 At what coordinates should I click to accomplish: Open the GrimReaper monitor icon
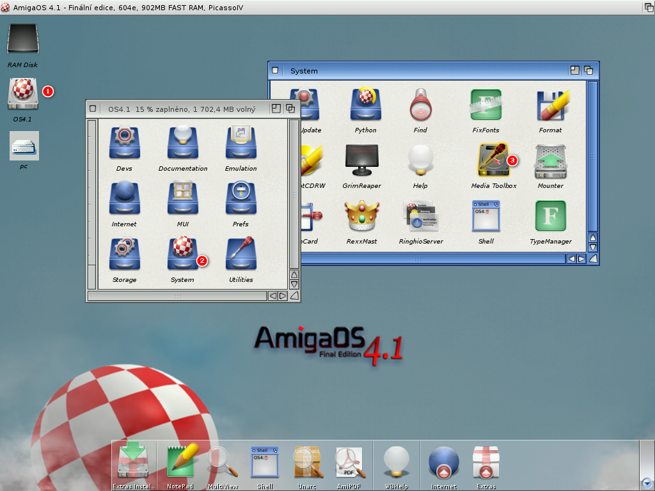point(361,160)
